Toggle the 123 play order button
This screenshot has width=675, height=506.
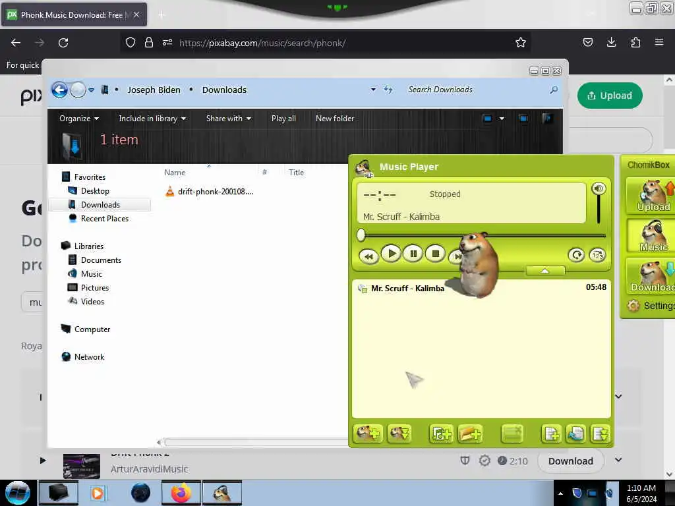pos(597,255)
